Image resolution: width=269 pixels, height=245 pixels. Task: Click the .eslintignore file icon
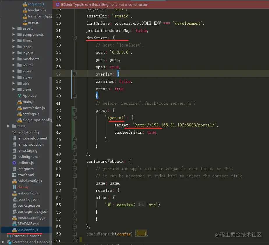tap(14, 157)
